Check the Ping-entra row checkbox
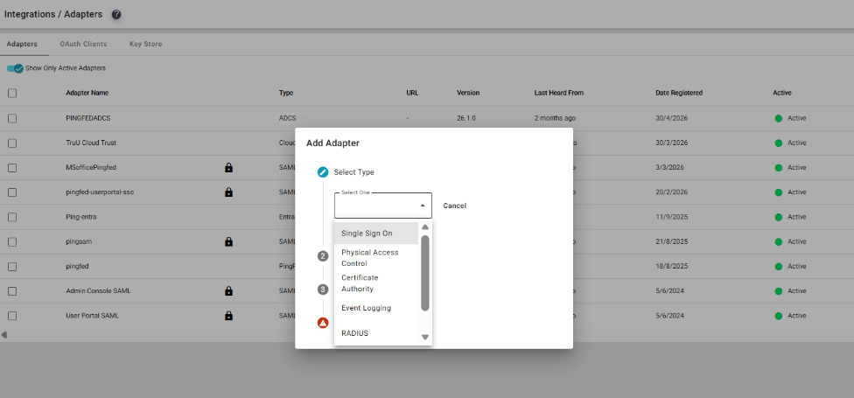Screen dimensions: 854x398 [12, 217]
